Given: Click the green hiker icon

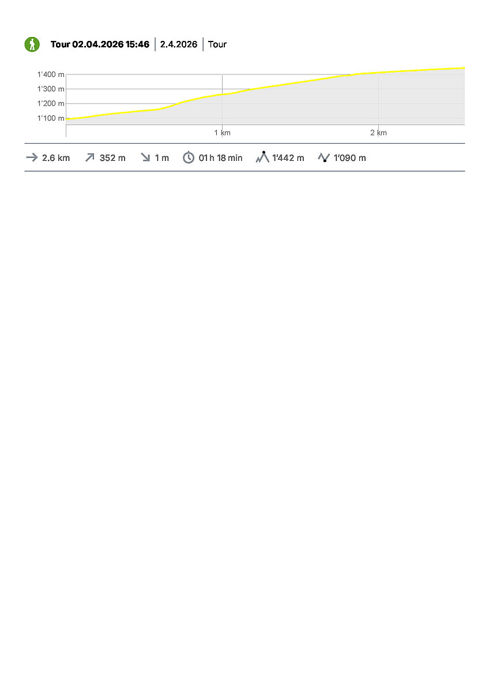Looking at the screenshot, I should coord(32,44).
